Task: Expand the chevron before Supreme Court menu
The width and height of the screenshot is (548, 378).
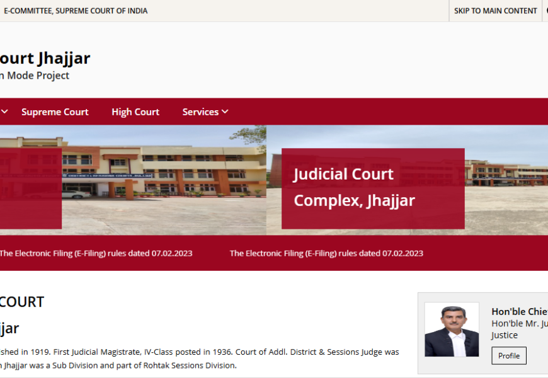Action: click(4, 112)
